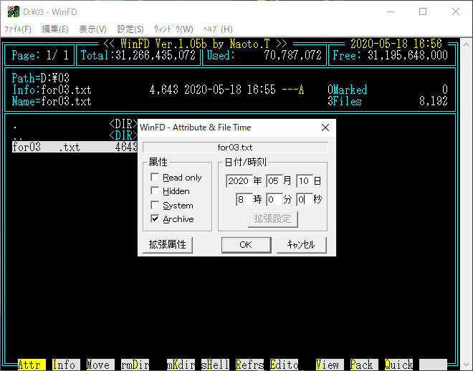The height and width of the screenshot is (371, 473).
Task: Select the single-dot current directory entry
Action: pos(75,124)
